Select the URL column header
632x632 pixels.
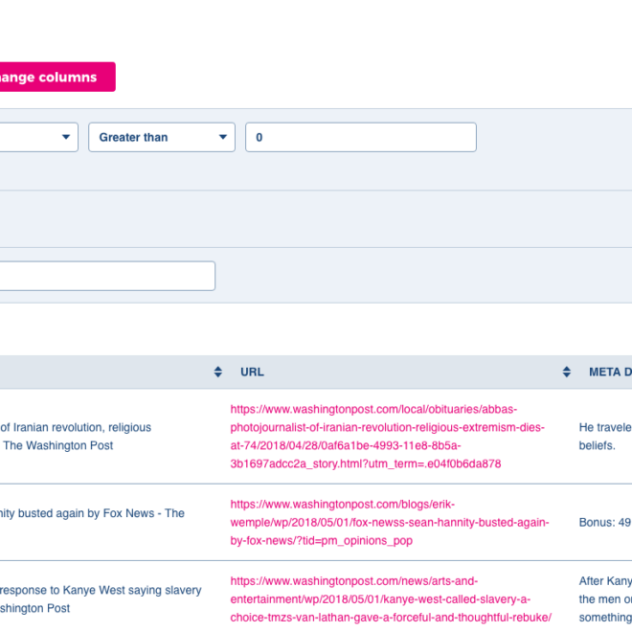point(253,372)
